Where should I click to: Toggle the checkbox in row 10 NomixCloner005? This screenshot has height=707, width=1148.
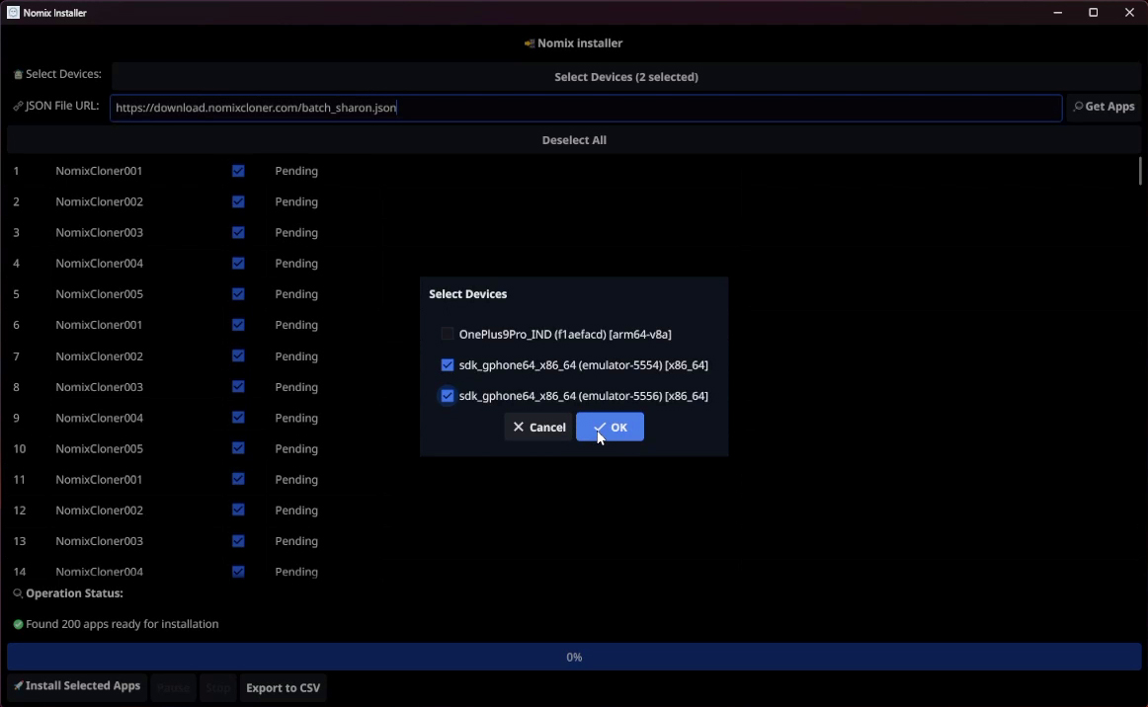[238, 448]
